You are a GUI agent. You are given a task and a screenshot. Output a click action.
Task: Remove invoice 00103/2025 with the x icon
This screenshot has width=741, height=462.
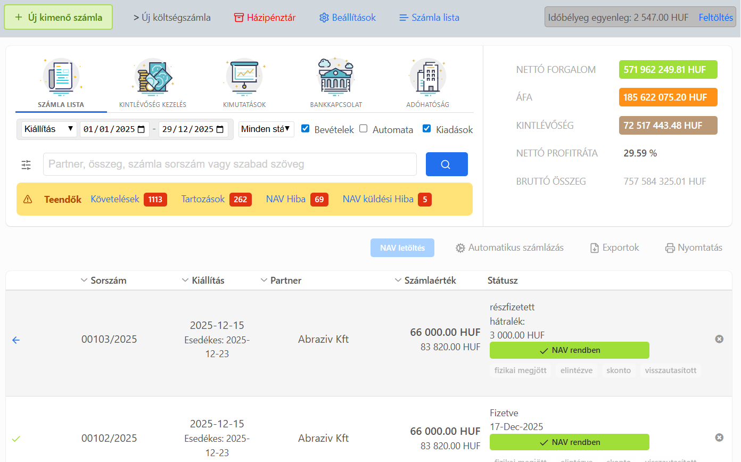pos(719,339)
